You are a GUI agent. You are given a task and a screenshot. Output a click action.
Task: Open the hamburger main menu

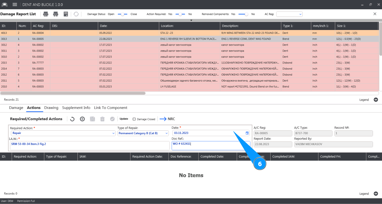click(x=15, y=5)
